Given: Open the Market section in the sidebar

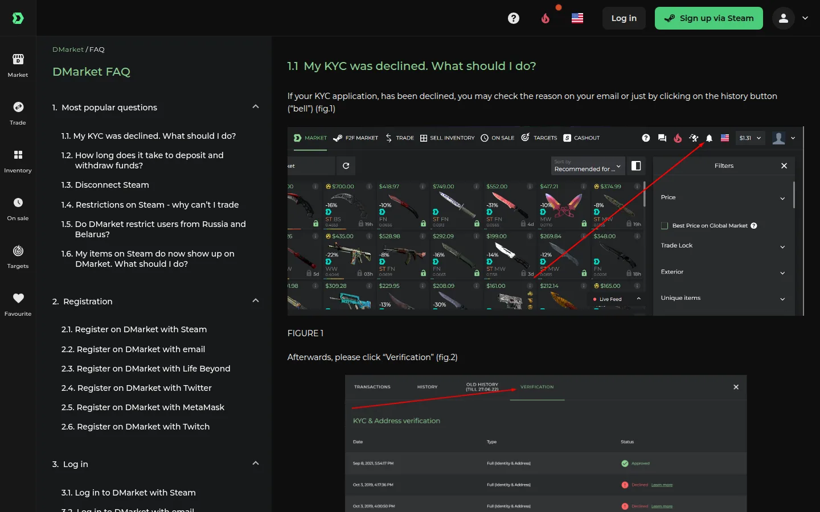Looking at the screenshot, I should pyautogui.click(x=18, y=65).
